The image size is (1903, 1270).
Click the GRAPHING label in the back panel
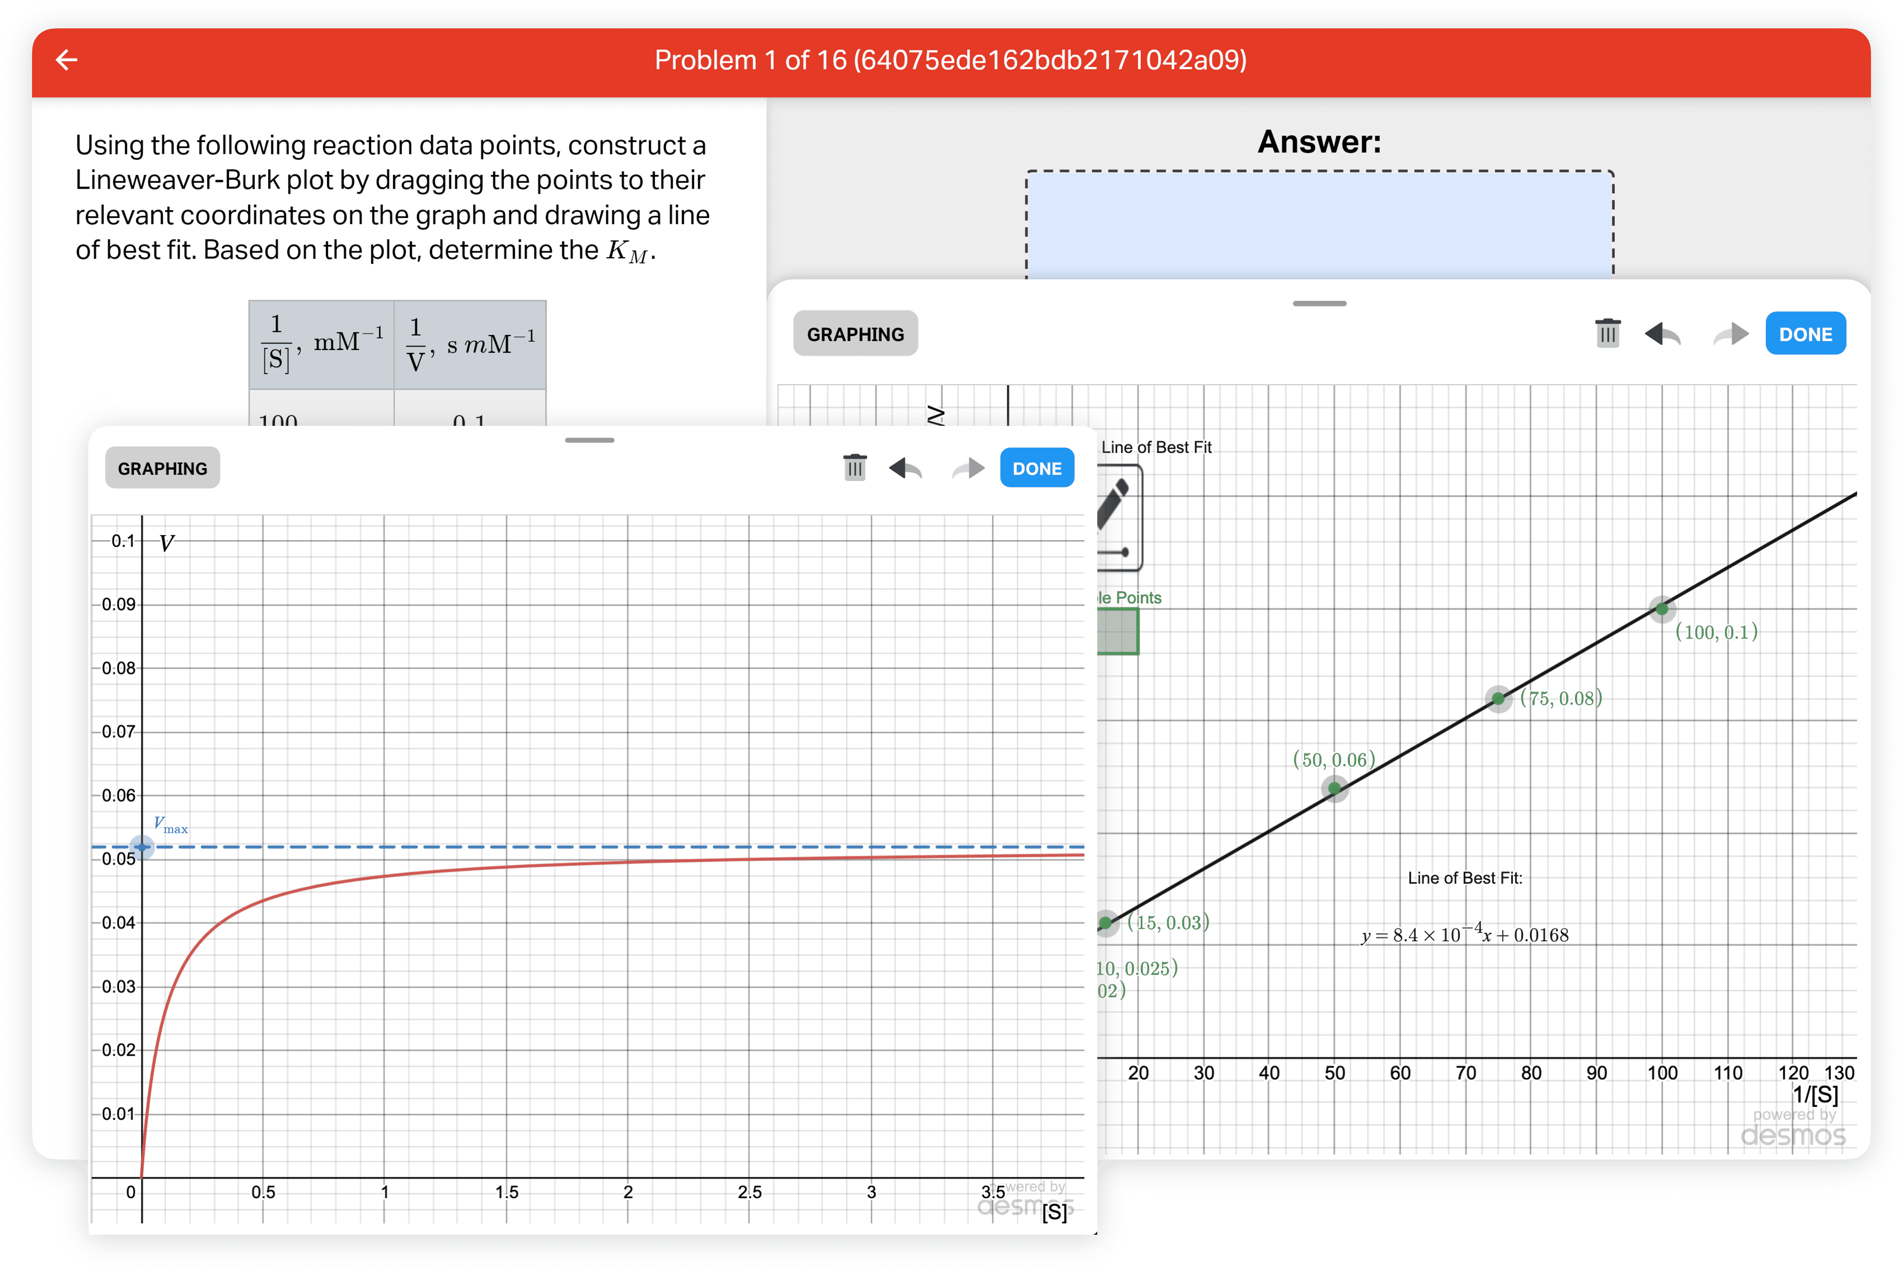[855, 334]
